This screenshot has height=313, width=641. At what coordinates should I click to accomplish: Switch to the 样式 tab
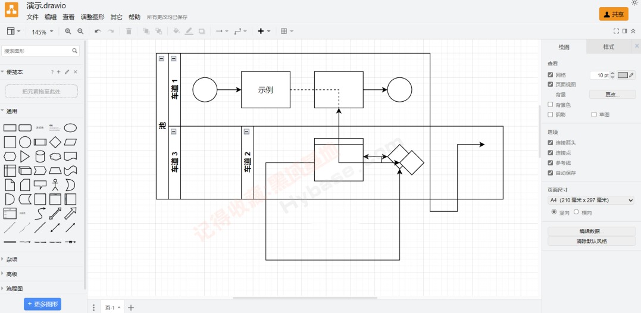point(608,47)
